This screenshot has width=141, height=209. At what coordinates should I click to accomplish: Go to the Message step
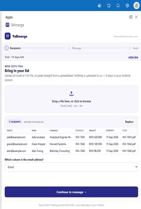[x=74, y=48]
